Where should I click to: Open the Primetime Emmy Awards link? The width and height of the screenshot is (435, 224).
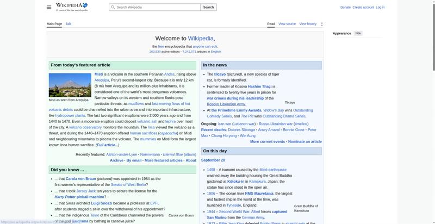tap(237, 110)
